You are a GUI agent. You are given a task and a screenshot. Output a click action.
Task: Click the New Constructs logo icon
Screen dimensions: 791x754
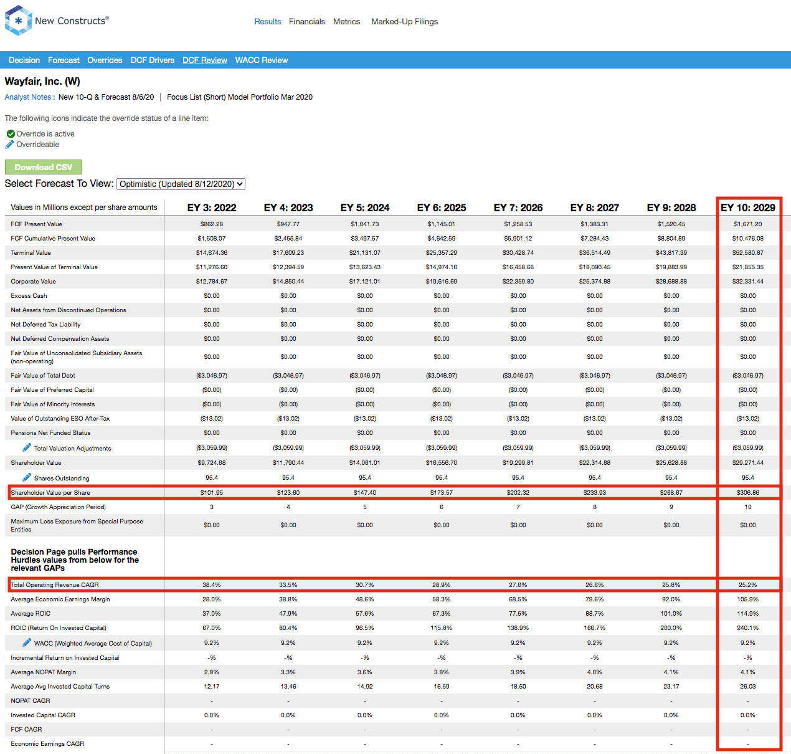(18, 21)
